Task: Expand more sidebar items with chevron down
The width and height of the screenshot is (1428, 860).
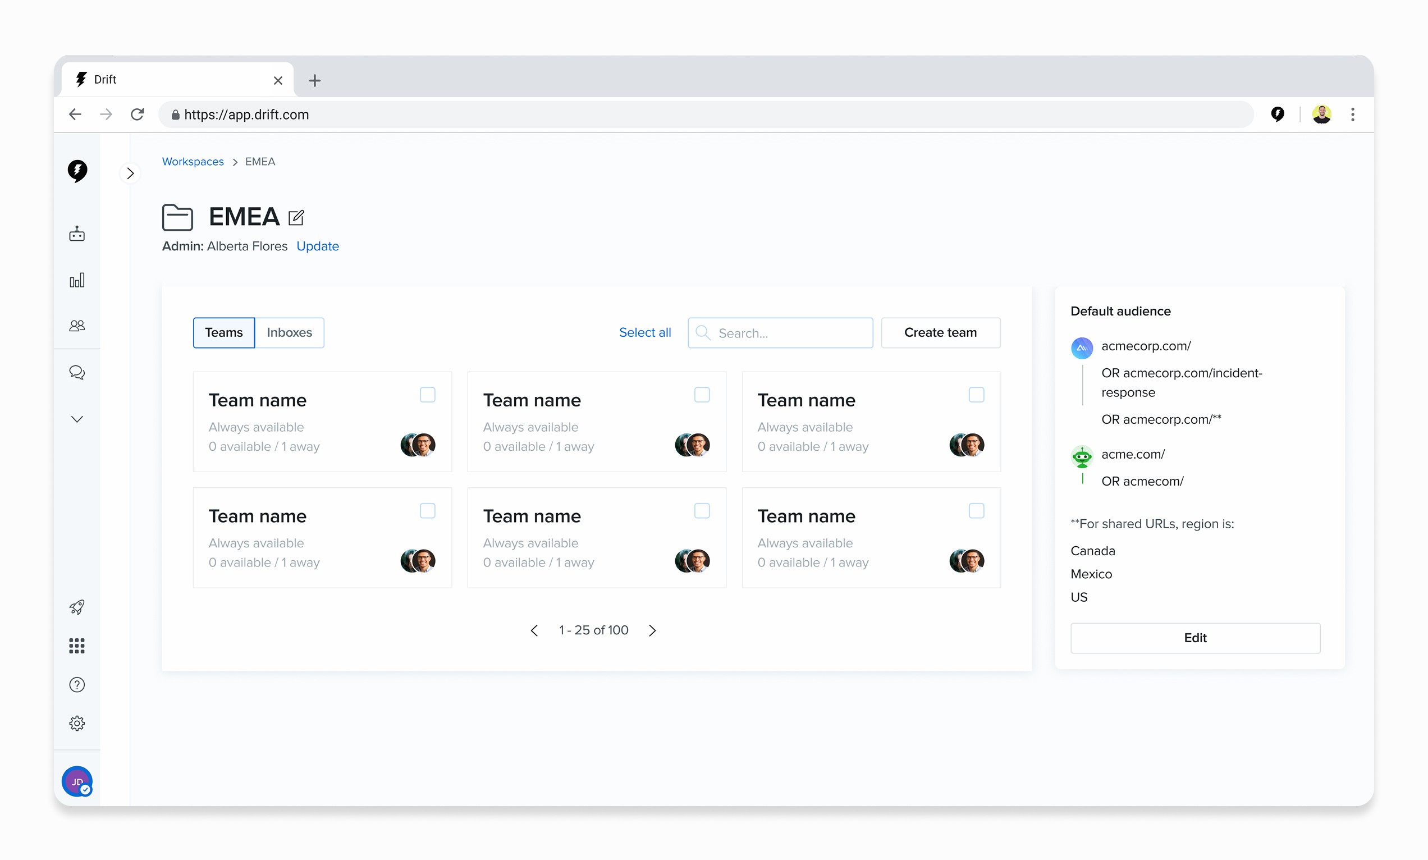Action: click(x=77, y=419)
